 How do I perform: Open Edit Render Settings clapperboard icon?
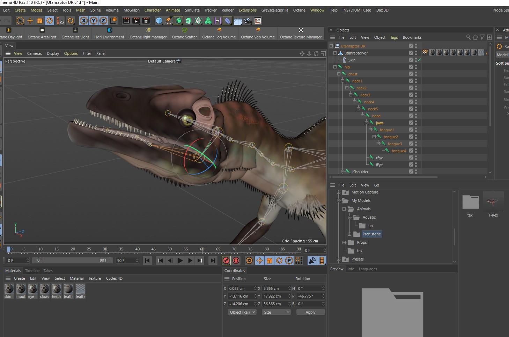146,21
